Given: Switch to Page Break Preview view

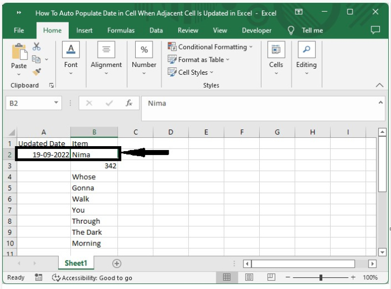Looking at the screenshot, I should click(x=271, y=277).
